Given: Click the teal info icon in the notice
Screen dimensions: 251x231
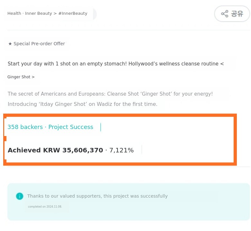Looking at the screenshot, I should 20,196.
